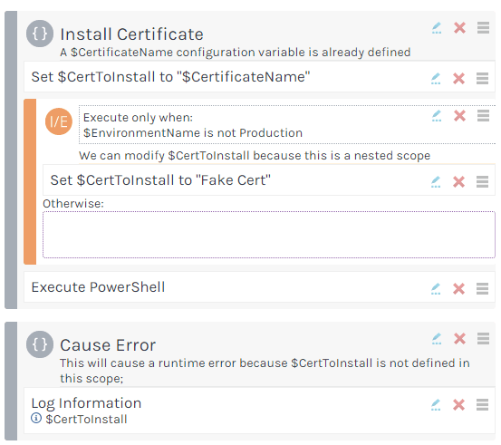Viewport: 501px width, 445px height.
Task: Edit the Install Certificate block with pencil icon
Action: (437, 28)
